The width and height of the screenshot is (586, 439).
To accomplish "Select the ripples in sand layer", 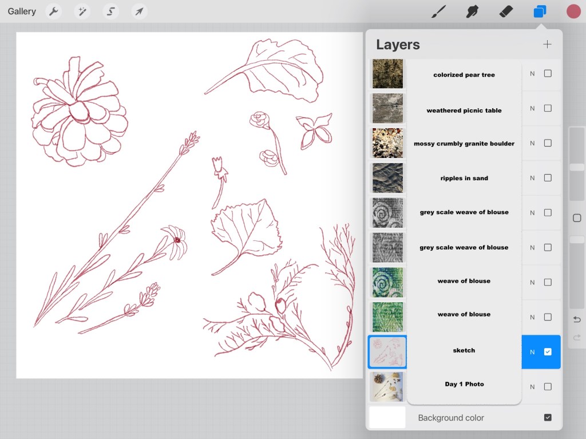I will point(464,178).
